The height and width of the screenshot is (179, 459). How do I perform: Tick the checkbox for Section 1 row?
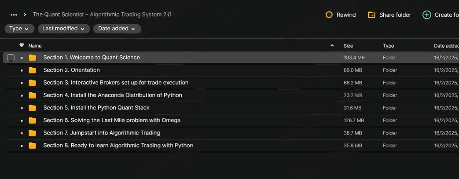[x=11, y=58]
